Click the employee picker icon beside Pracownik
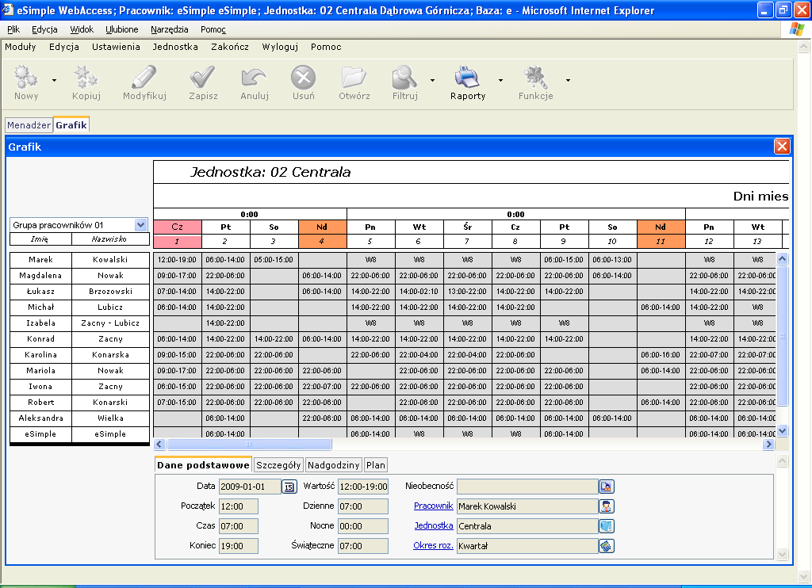This screenshot has height=588, width=812. tap(607, 506)
